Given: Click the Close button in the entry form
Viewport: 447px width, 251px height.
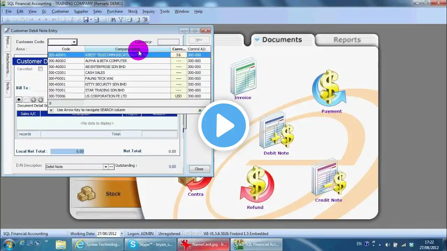Looking at the screenshot, I should (199, 169).
